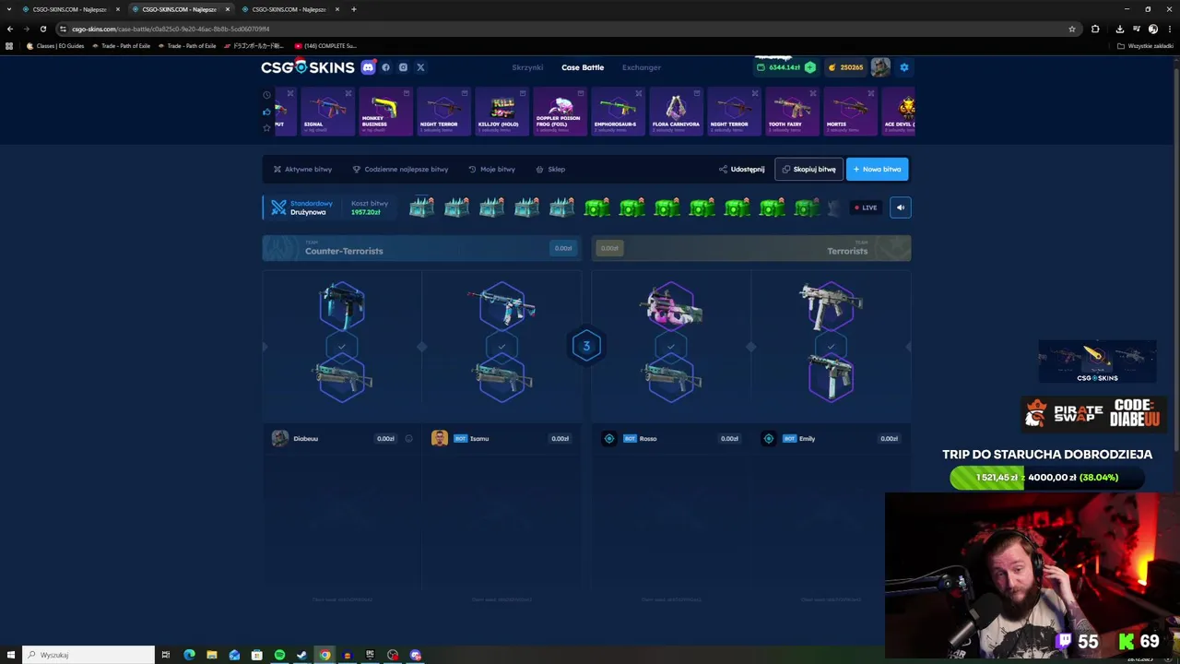This screenshot has height=664, width=1180.
Task: Click the wallet balance 6344.14zł
Action: tap(778, 67)
